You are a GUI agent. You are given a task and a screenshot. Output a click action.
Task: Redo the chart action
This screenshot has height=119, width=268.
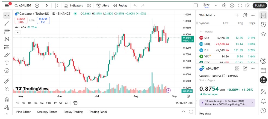(143, 5)
